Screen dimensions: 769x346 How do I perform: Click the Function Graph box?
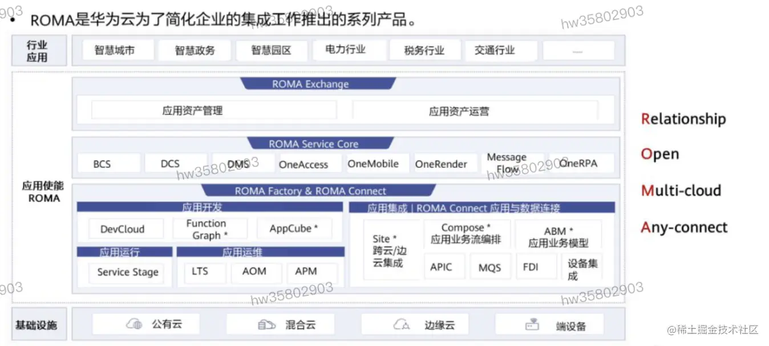pos(210,229)
